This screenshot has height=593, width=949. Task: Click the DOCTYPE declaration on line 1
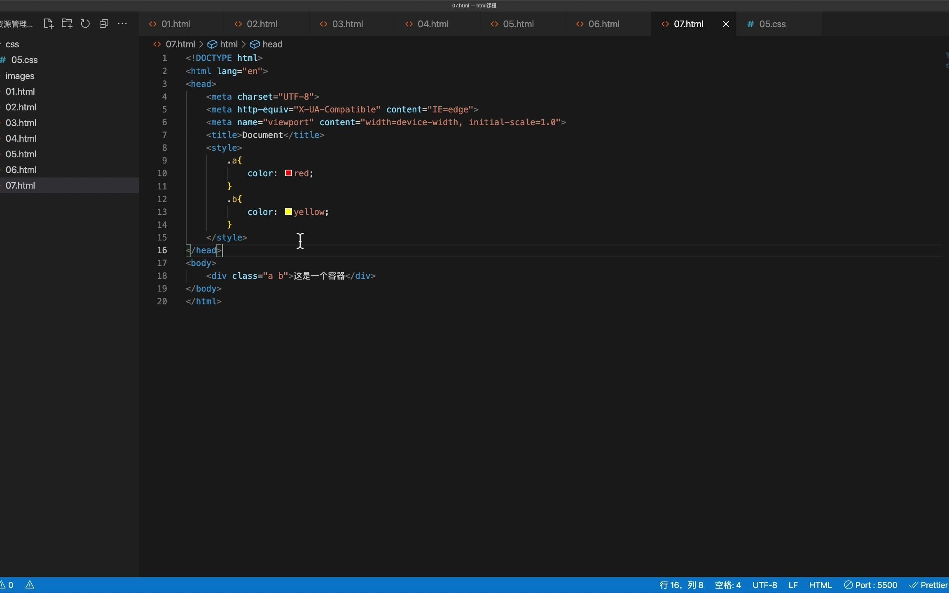[224, 58]
